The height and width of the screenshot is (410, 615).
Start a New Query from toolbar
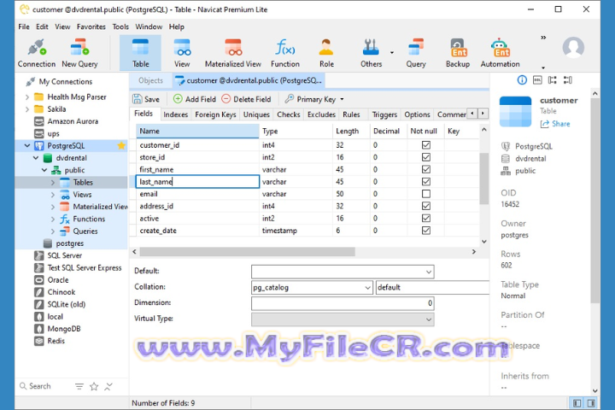pyautogui.click(x=79, y=53)
